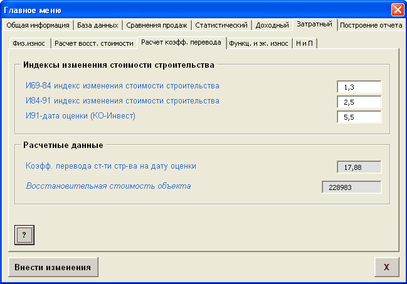Open the Функц. и эк. износ sub-tab
The height and width of the screenshot is (284, 407).
click(x=258, y=43)
